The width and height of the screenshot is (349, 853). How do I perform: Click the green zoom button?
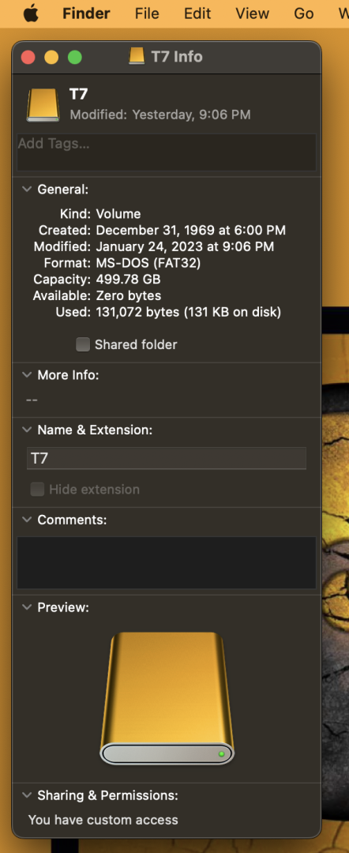tap(75, 57)
